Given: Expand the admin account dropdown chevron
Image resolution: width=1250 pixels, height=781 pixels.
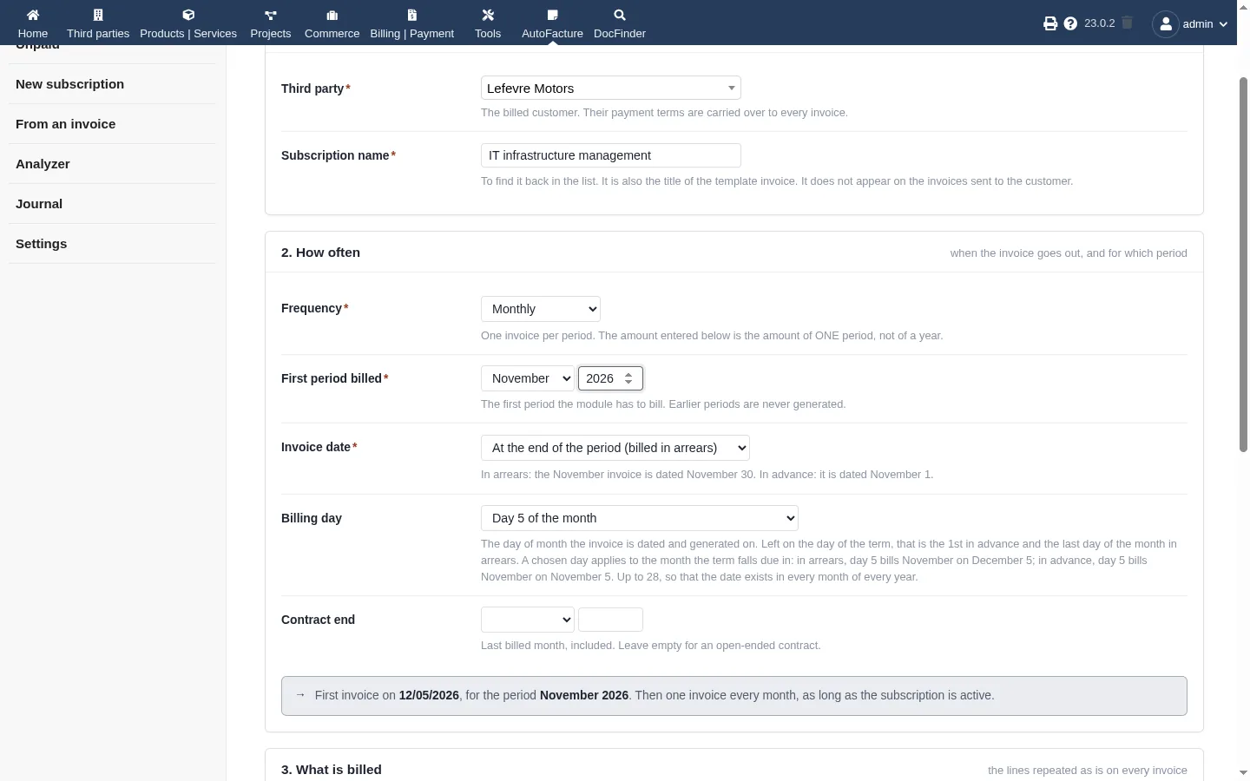Looking at the screenshot, I should coord(1223,24).
